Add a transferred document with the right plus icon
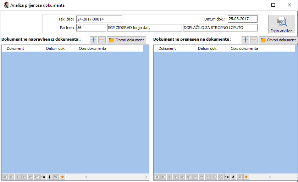This screenshot has width=298, height=182. pos(245,40)
